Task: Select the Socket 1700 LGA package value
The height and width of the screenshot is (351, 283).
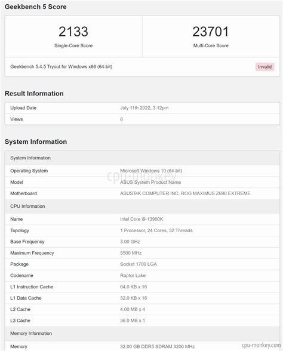Action: 139,264
